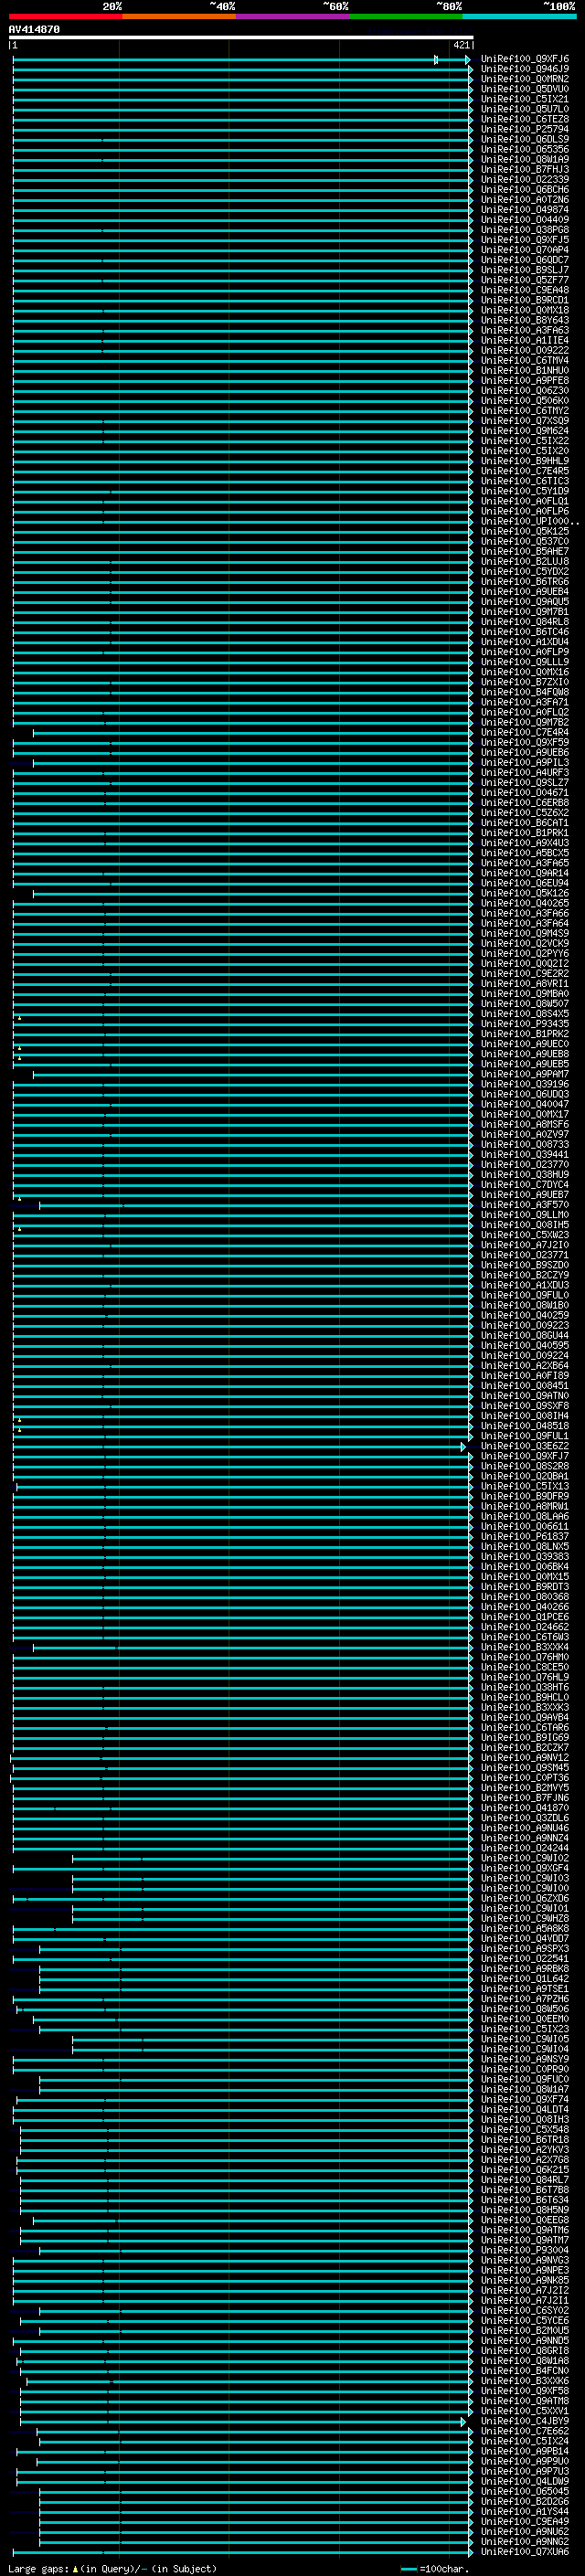The height and width of the screenshot is (2576, 585).
Task: Select hit label UniRef100_B3XXK4
Action: tap(525, 1647)
